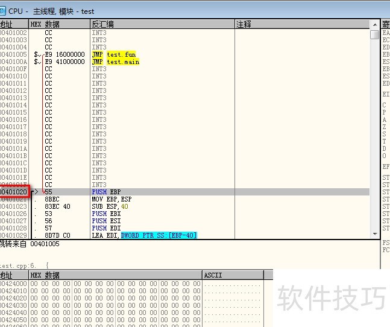Image resolution: width=390 pixels, height=327 pixels.
Task: Select LEA EDI,DWORD PTR SS:[EBP-40] line
Action: (144, 235)
